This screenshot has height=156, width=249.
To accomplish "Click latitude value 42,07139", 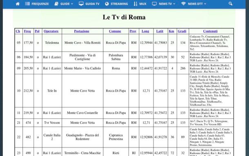I will [x=160, y=57].
